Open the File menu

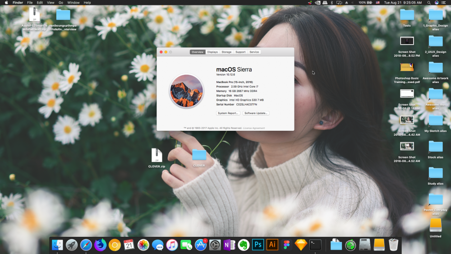(x=30, y=3)
